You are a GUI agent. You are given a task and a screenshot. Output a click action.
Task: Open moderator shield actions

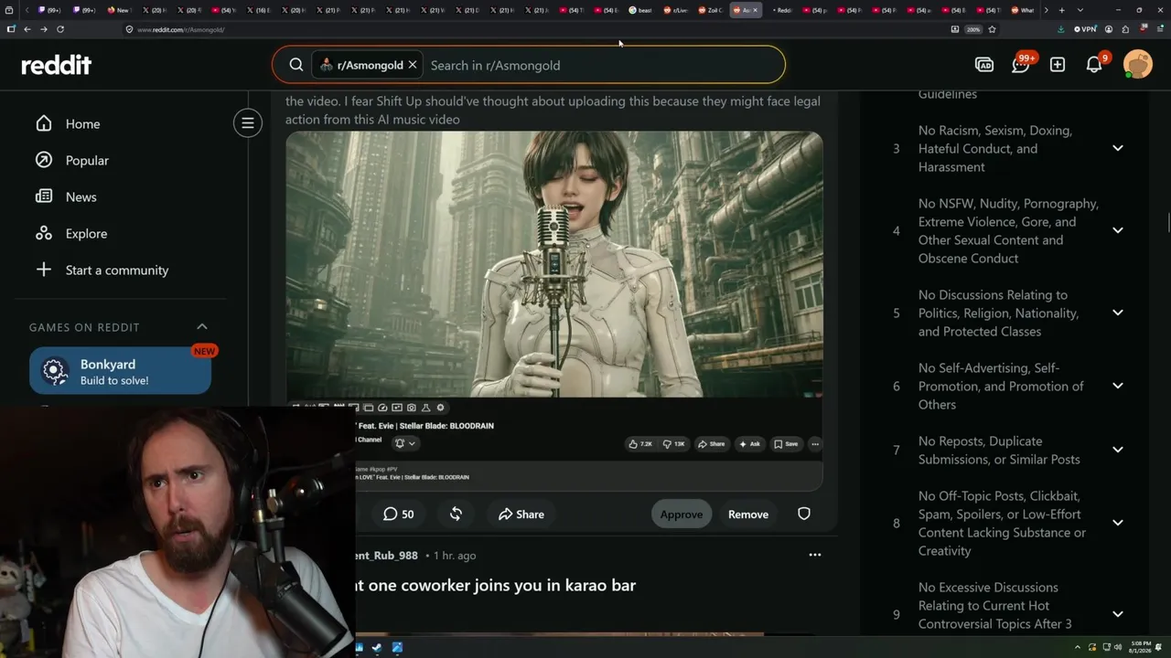tap(804, 514)
